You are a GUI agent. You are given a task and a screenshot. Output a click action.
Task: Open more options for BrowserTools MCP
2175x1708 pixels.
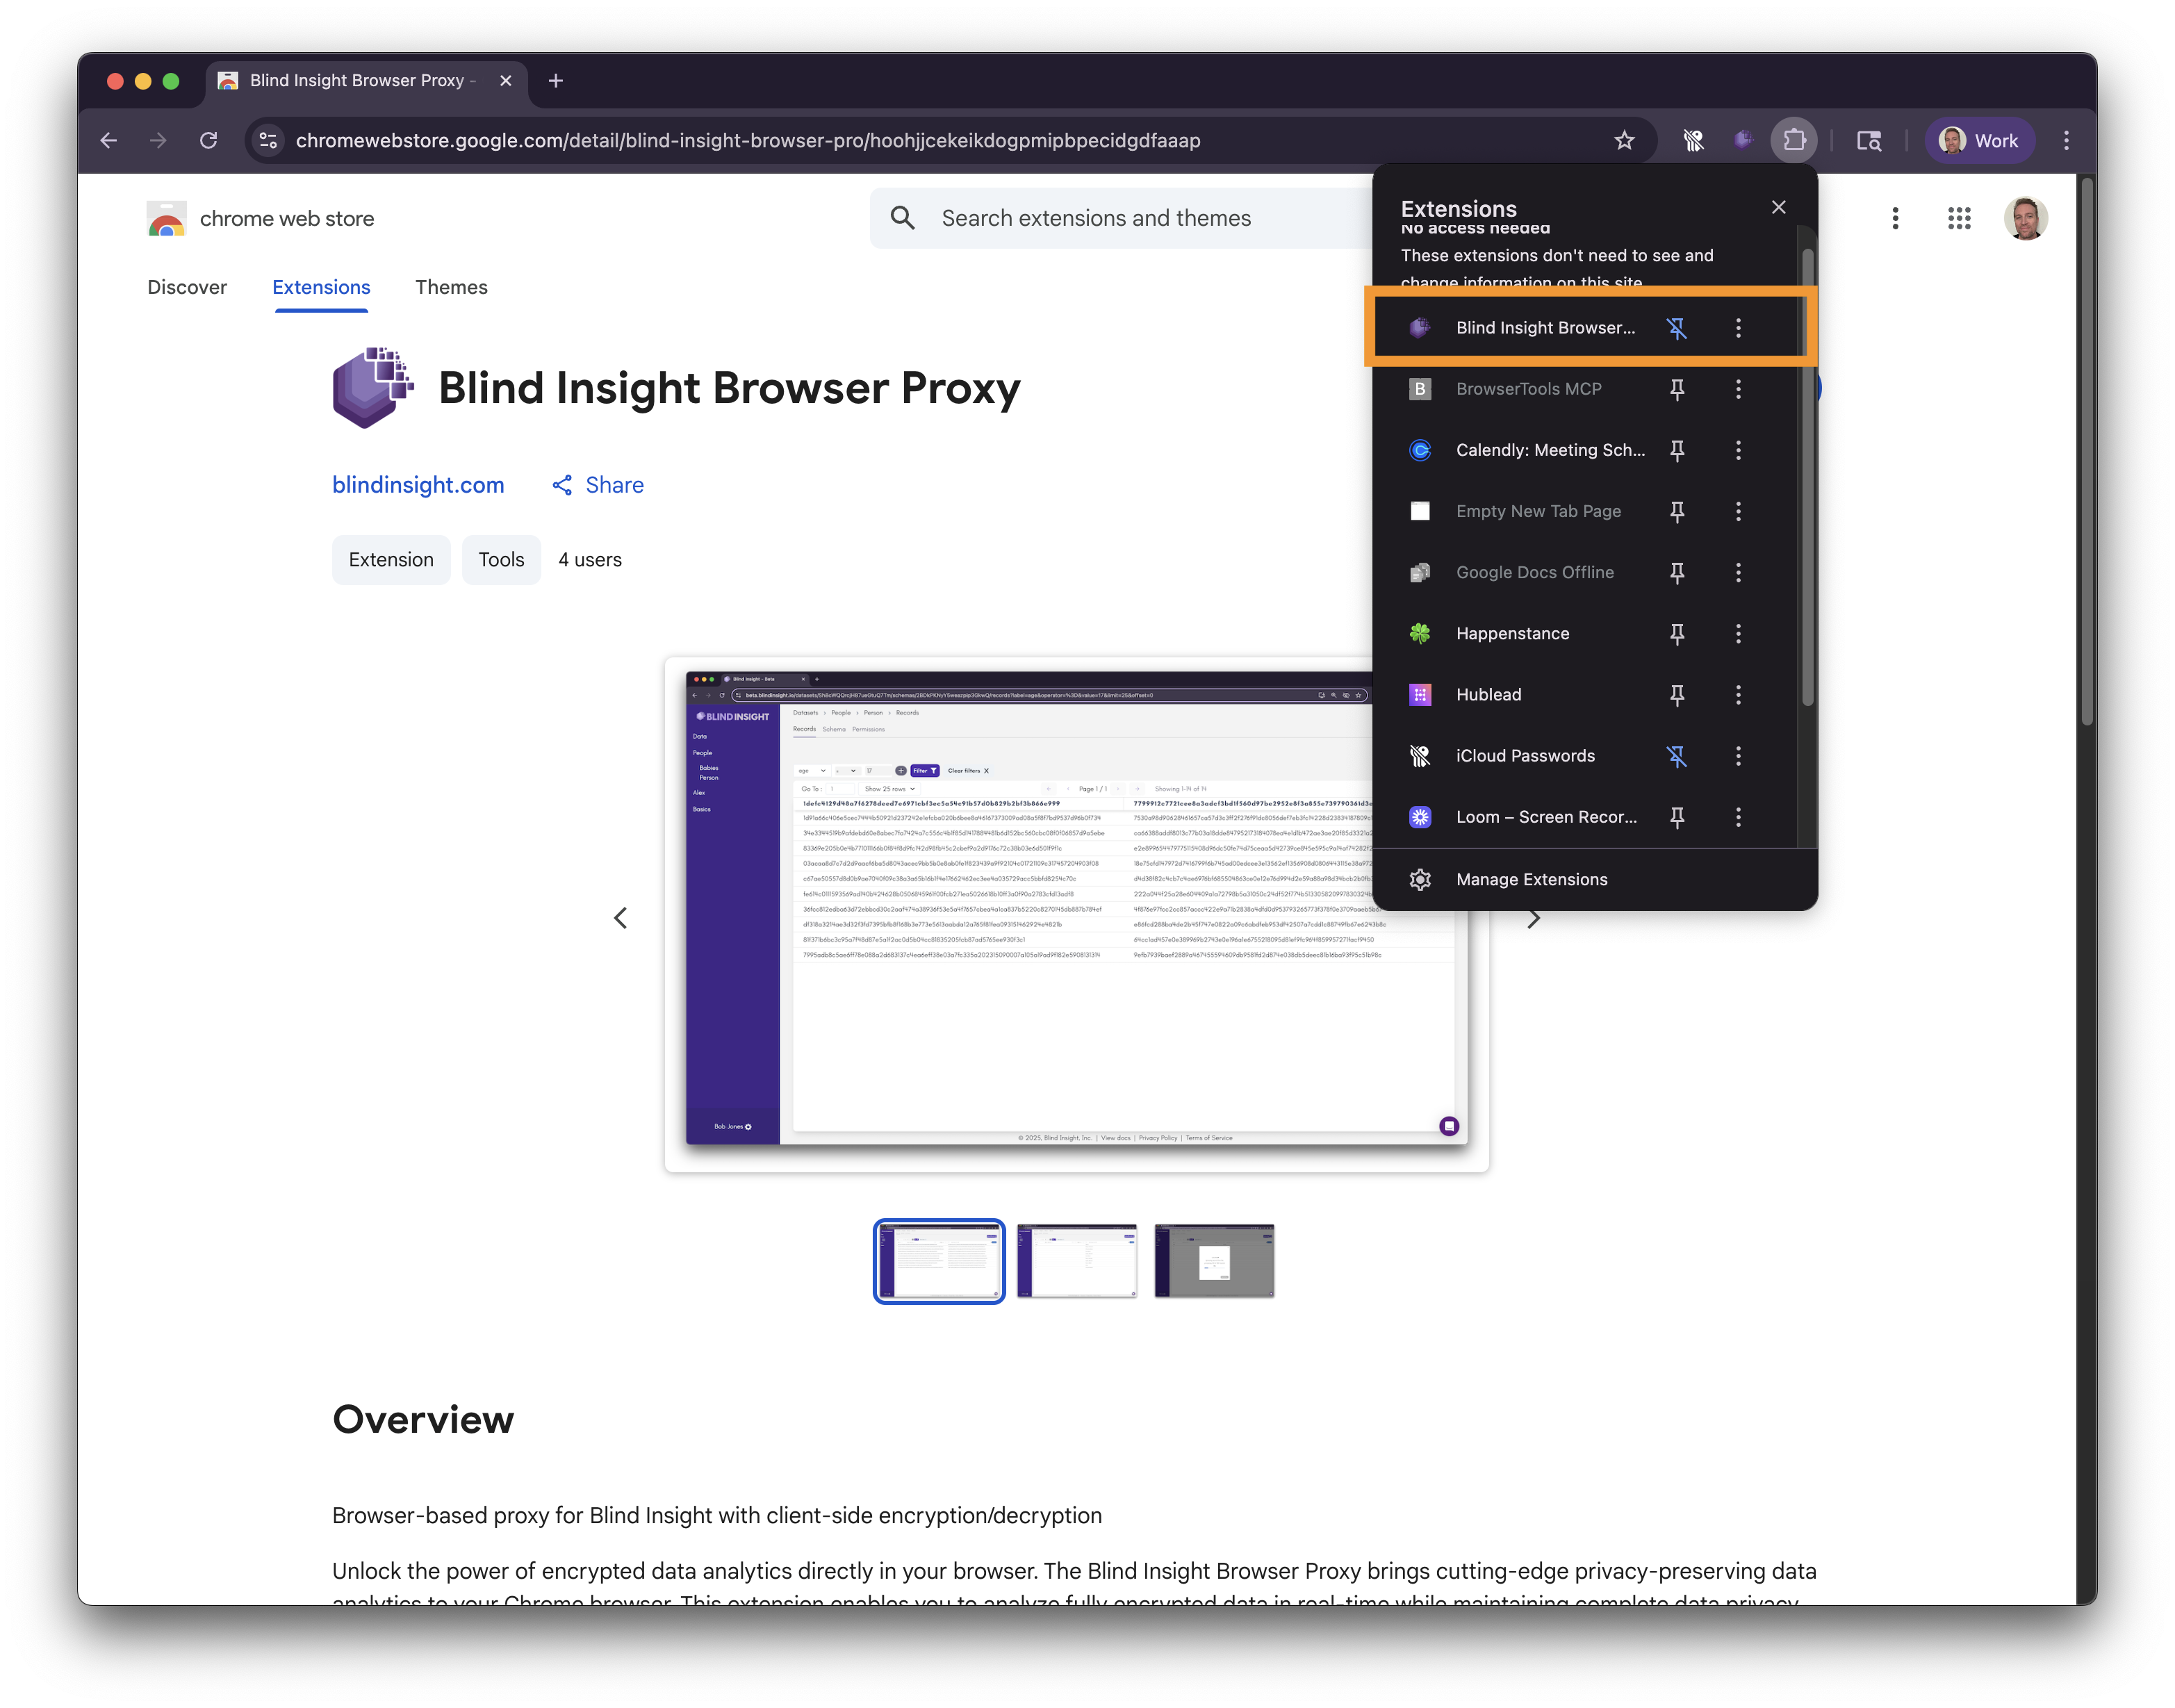coord(1738,389)
